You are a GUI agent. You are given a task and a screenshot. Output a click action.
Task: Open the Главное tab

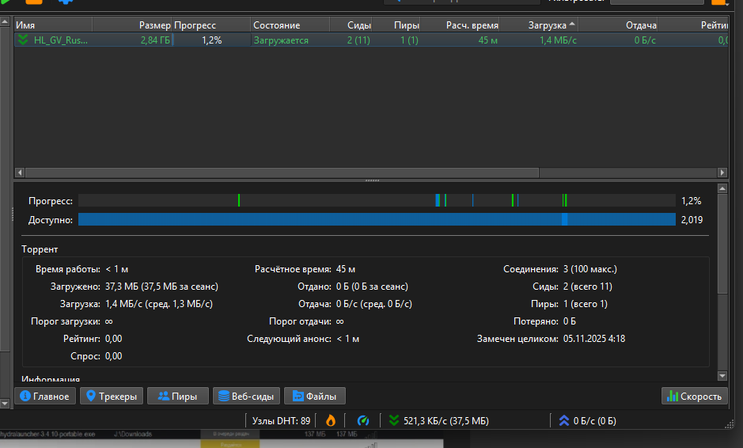click(45, 396)
